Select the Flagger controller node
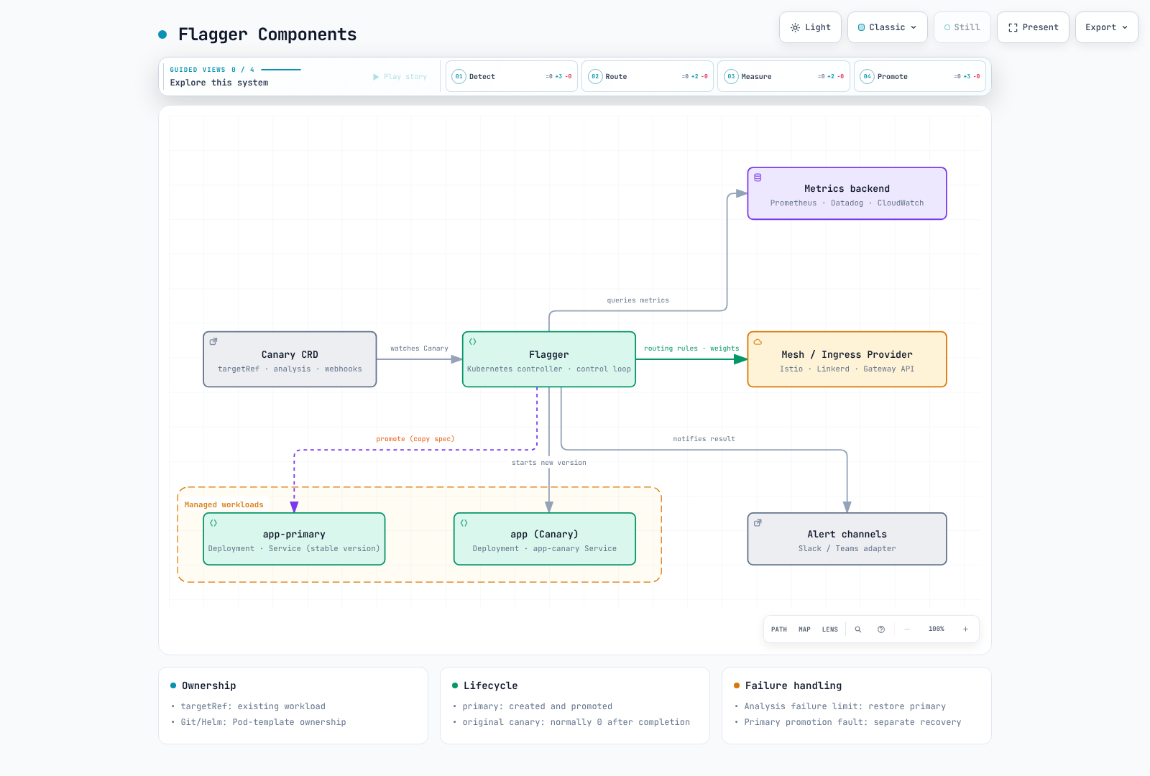 [549, 359]
